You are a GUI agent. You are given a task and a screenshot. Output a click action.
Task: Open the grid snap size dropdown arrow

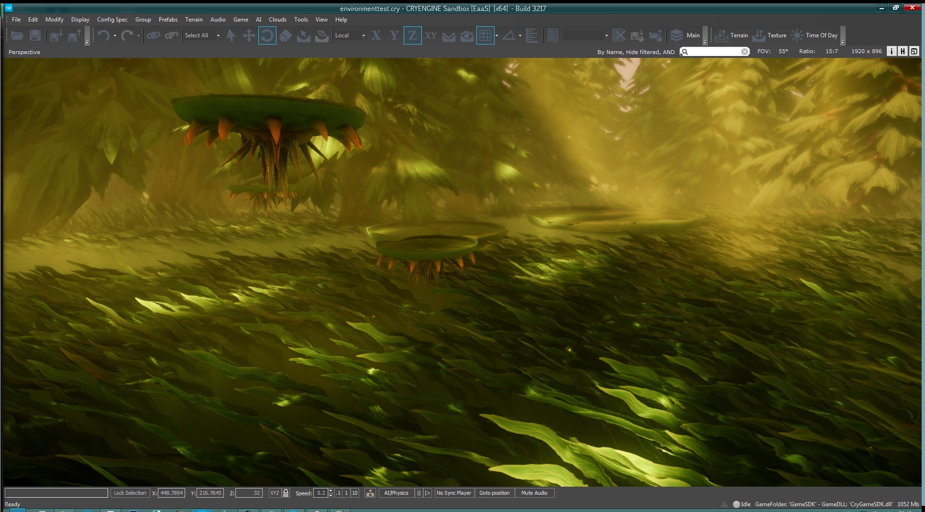click(x=496, y=36)
